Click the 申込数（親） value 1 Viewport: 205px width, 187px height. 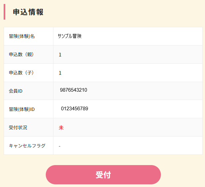pyautogui.click(x=60, y=55)
